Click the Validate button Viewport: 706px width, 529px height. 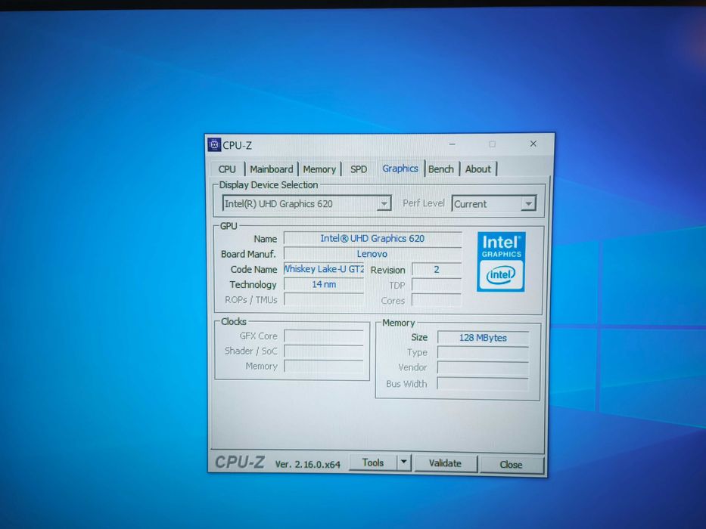(x=445, y=463)
